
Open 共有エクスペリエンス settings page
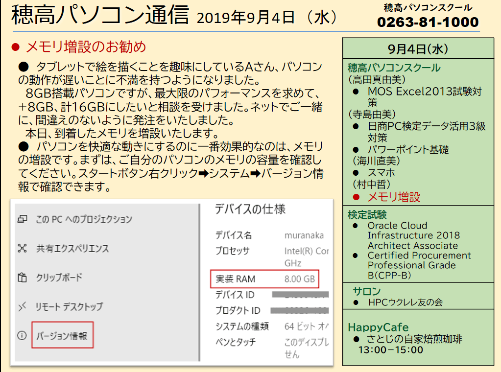(x=72, y=248)
